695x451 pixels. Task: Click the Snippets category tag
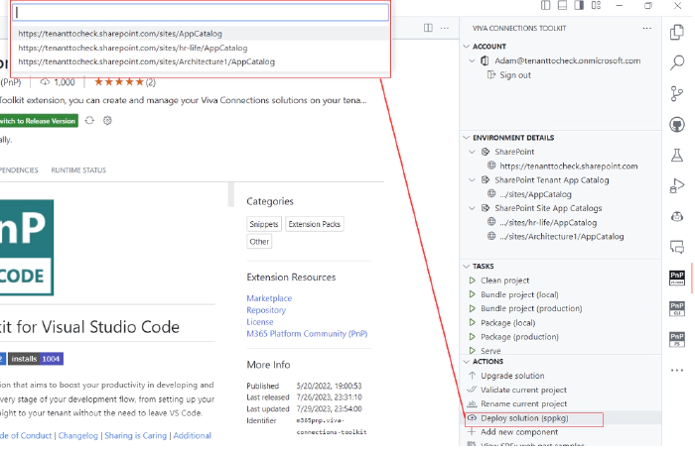tap(264, 224)
